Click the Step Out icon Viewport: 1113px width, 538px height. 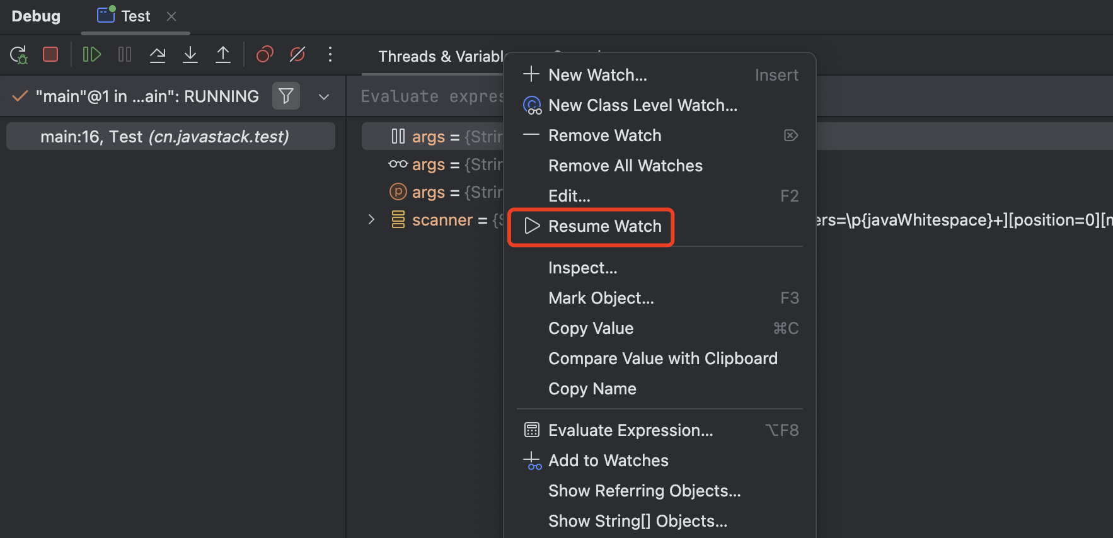tap(223, 55)
